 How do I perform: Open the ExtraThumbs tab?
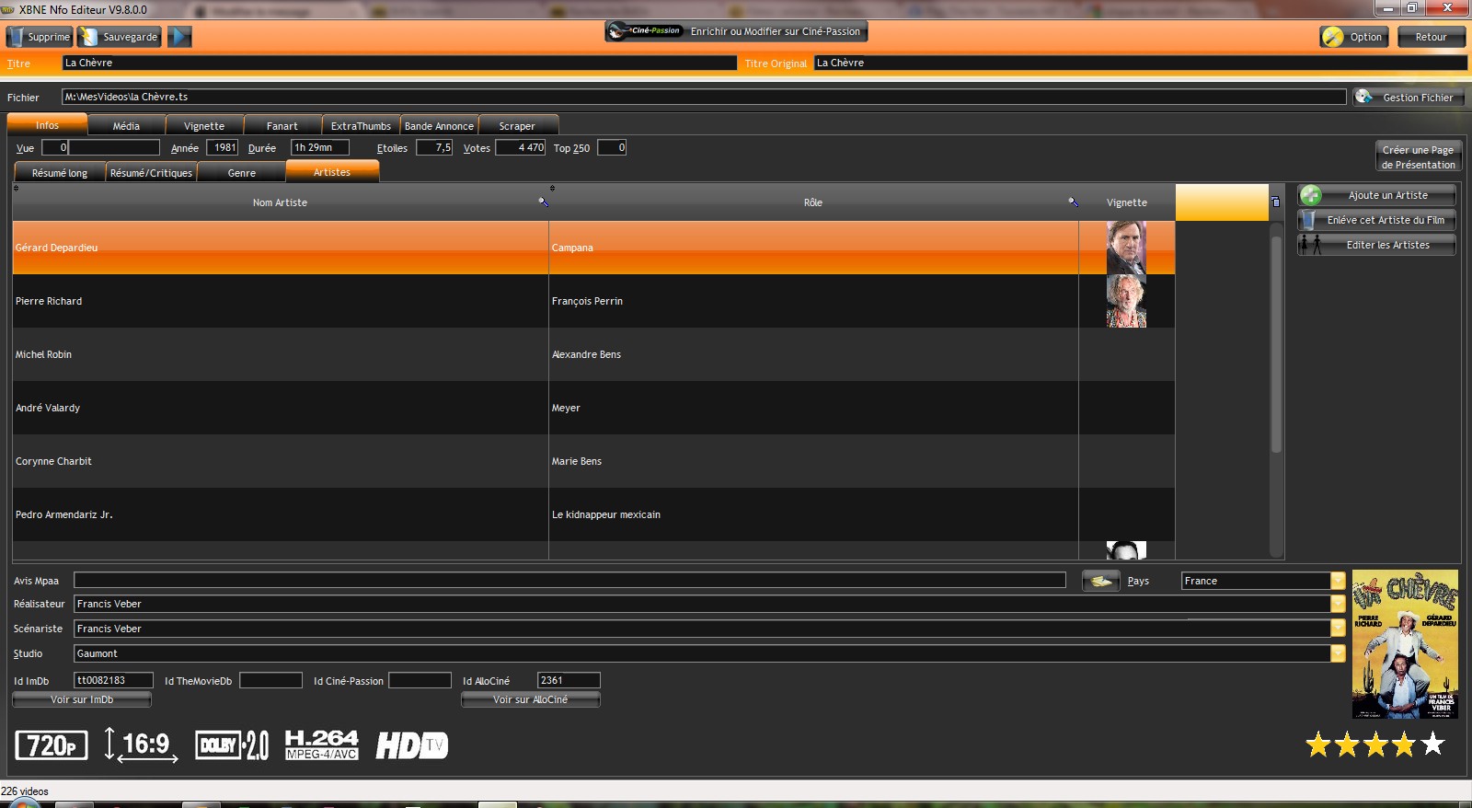point(361,126)
